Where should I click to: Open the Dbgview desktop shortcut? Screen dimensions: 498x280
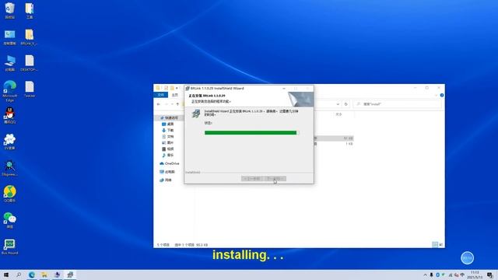10,168
